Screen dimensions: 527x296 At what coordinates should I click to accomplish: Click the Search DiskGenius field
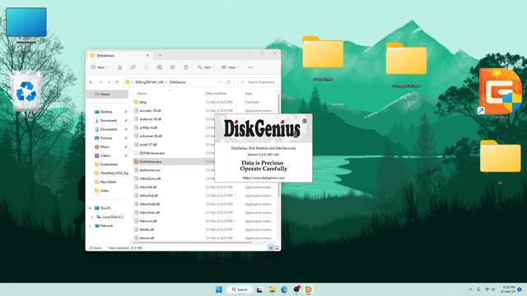pos(258,82)
